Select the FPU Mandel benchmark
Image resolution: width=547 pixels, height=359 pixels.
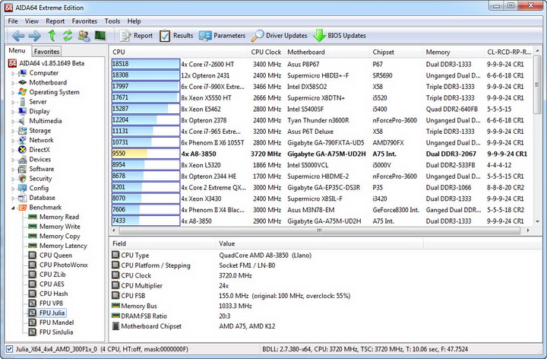52,322
